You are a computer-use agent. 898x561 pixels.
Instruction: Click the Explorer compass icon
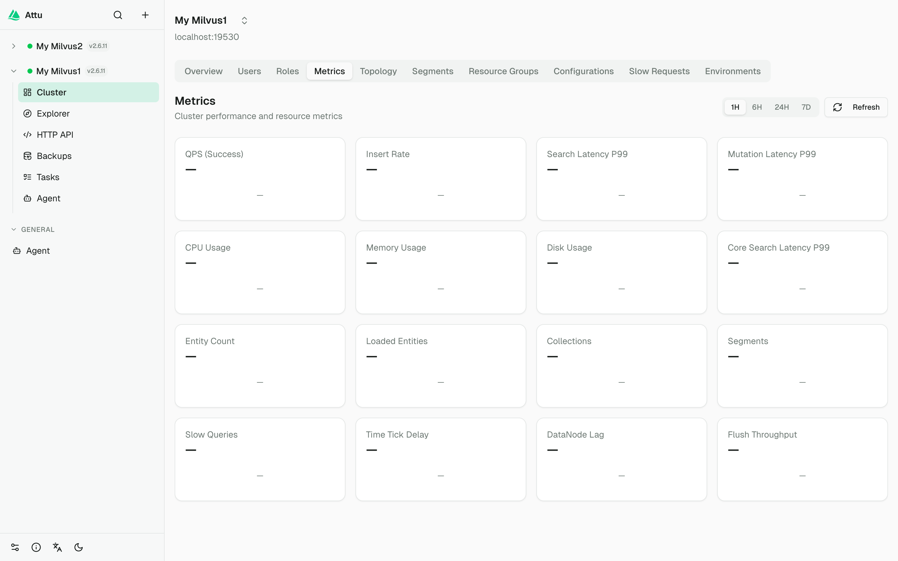[x=27, y=113]
